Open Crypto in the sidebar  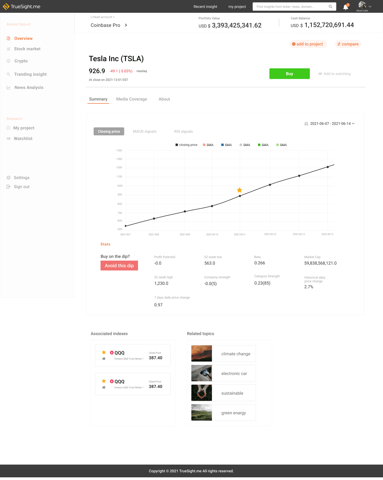pyautogui.click(x=21, y=61)
